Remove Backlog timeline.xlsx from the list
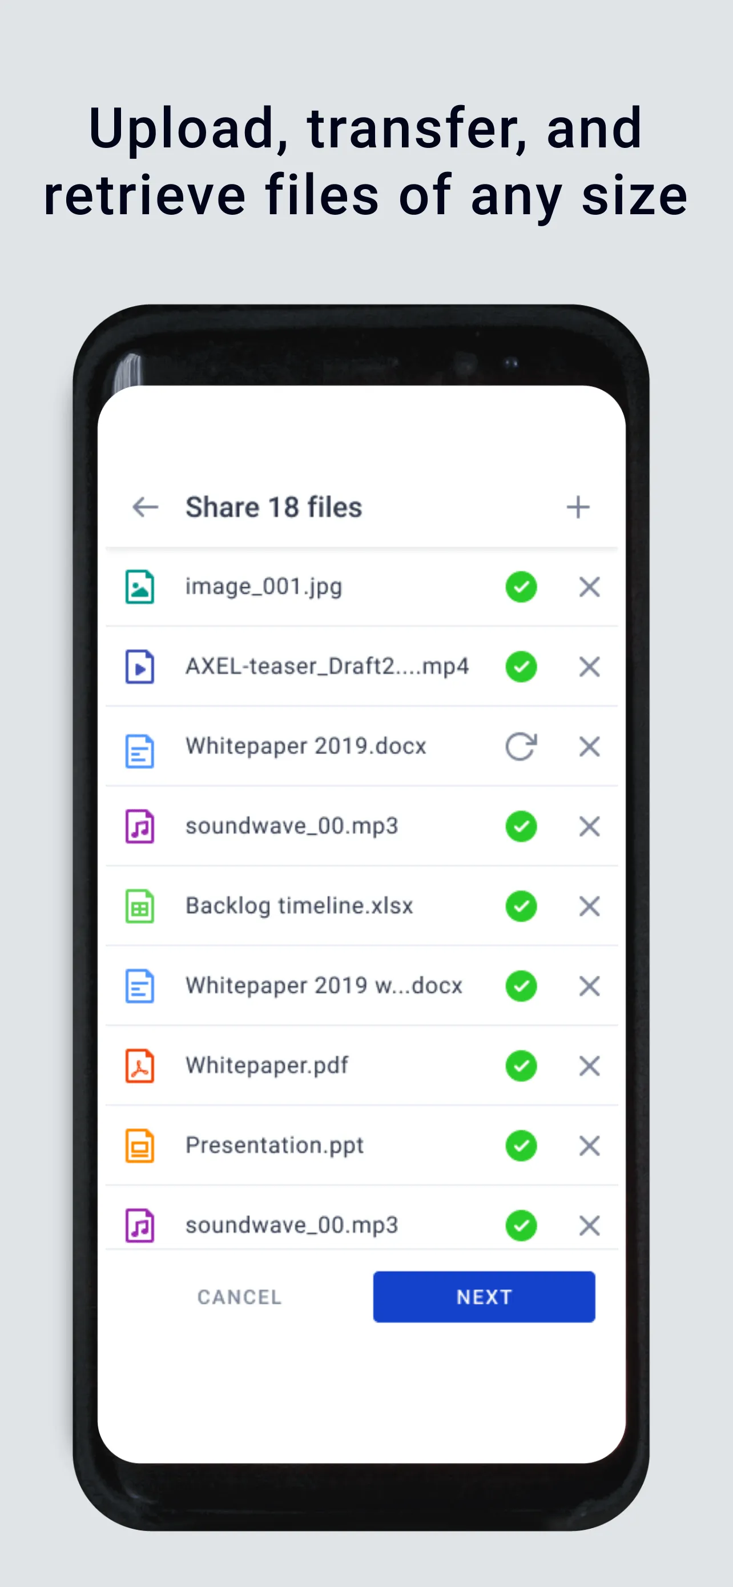Screen dimensions: 733x1587 pyautogui.click(x=590, y=906)
